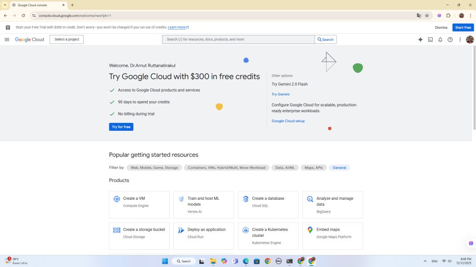Click the Cloud Storage bucket icon

[x=117, y=230]
